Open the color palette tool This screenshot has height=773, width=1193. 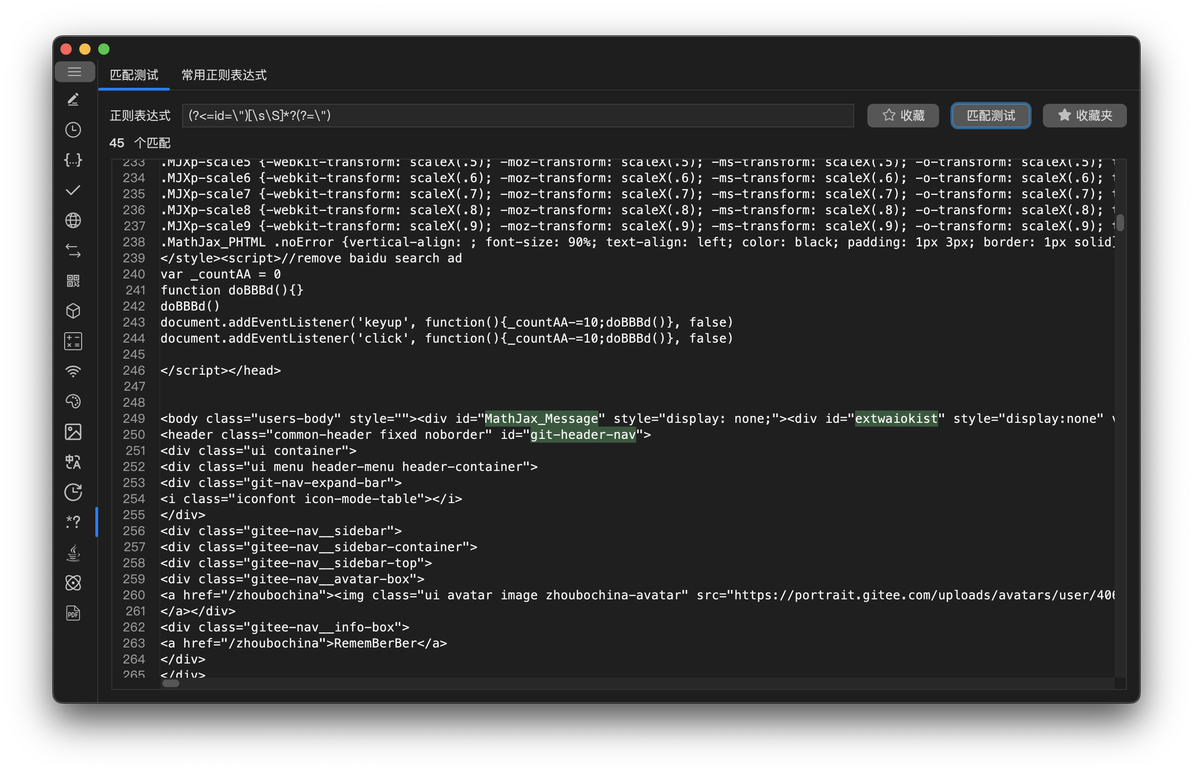[73, 402]
